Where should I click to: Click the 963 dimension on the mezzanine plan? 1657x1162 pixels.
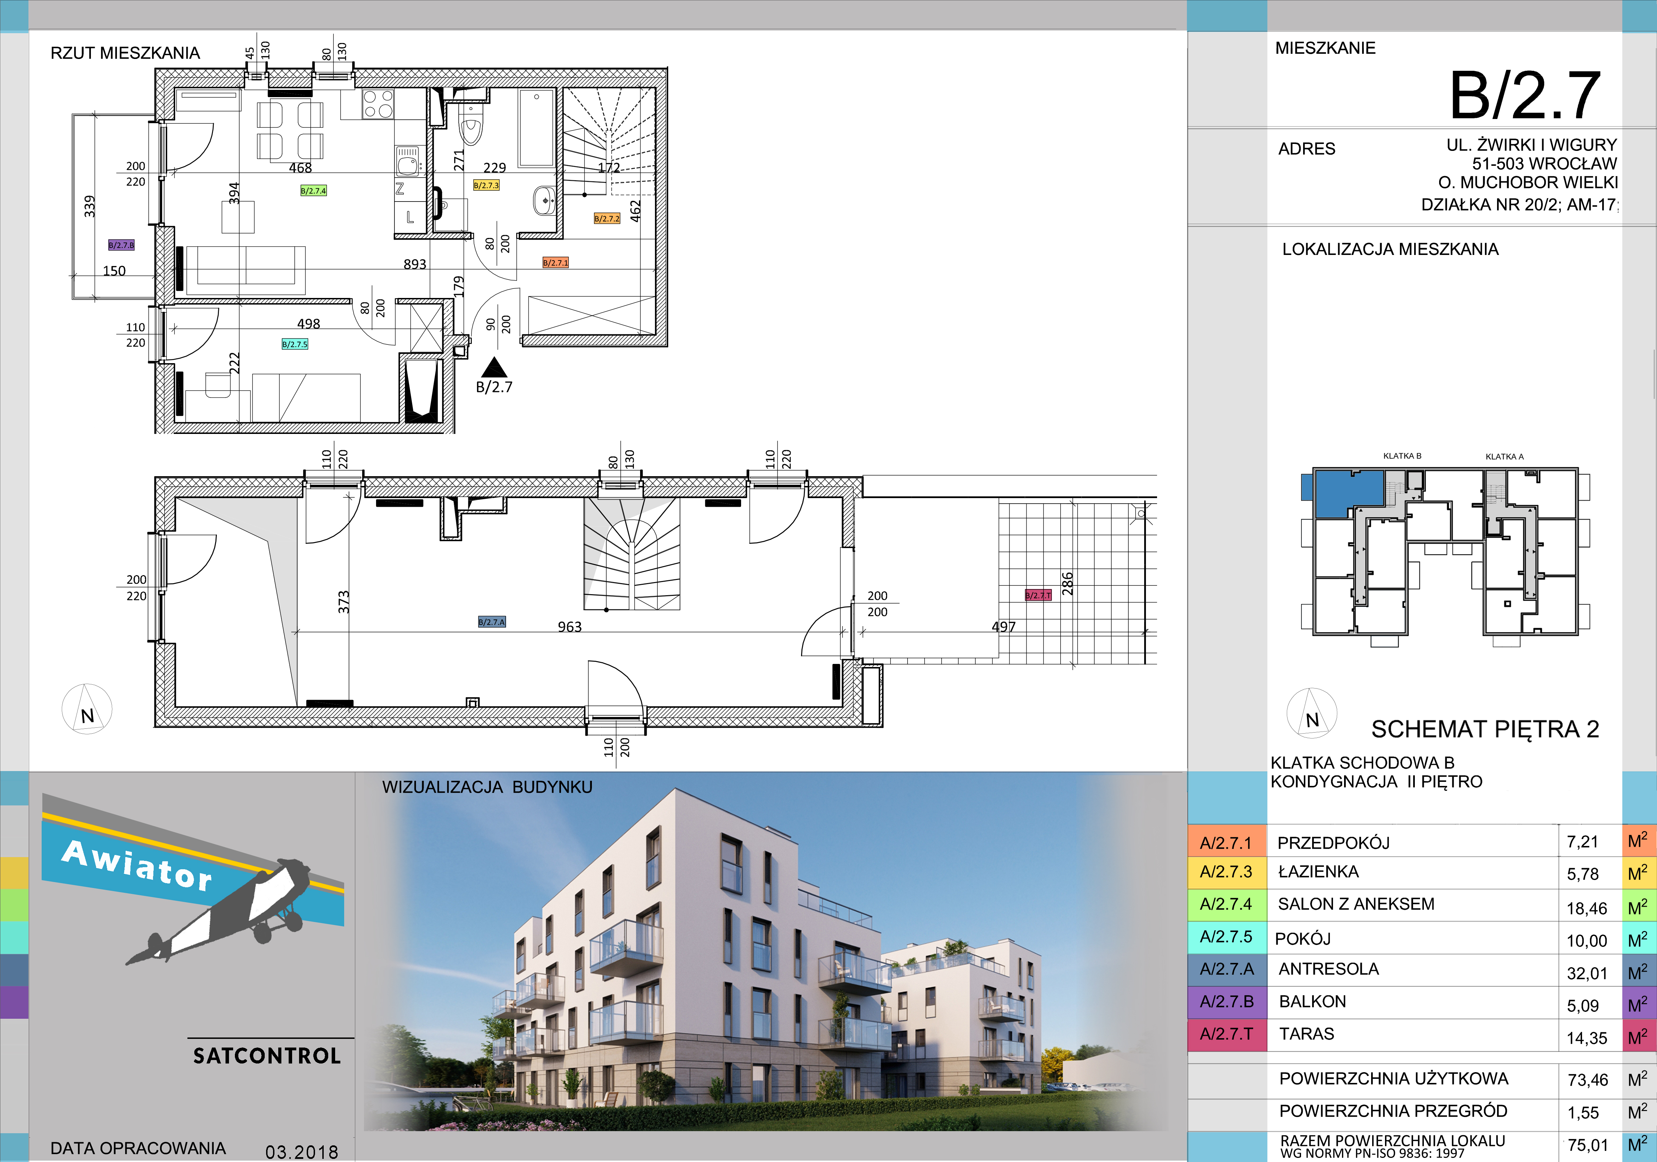(569, 626)
